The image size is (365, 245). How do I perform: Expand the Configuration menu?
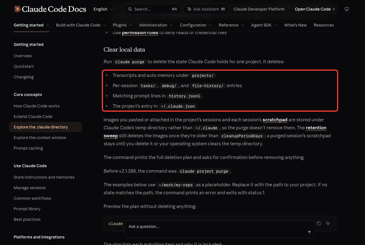[196, 25]
